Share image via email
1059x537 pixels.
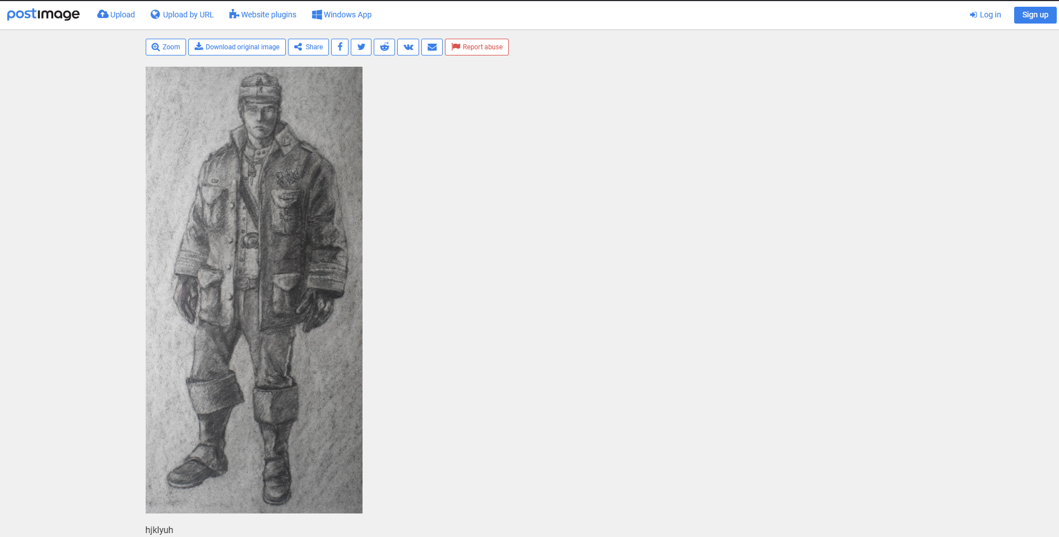tap(432, 47)
